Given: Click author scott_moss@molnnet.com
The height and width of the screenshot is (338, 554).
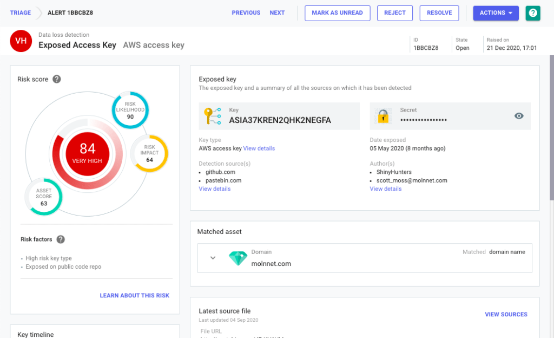Looking at the screenshot, I should pyautogui.click(x=412, y=181).
